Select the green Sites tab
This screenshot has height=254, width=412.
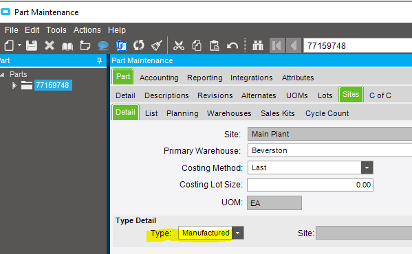[351, 94]
